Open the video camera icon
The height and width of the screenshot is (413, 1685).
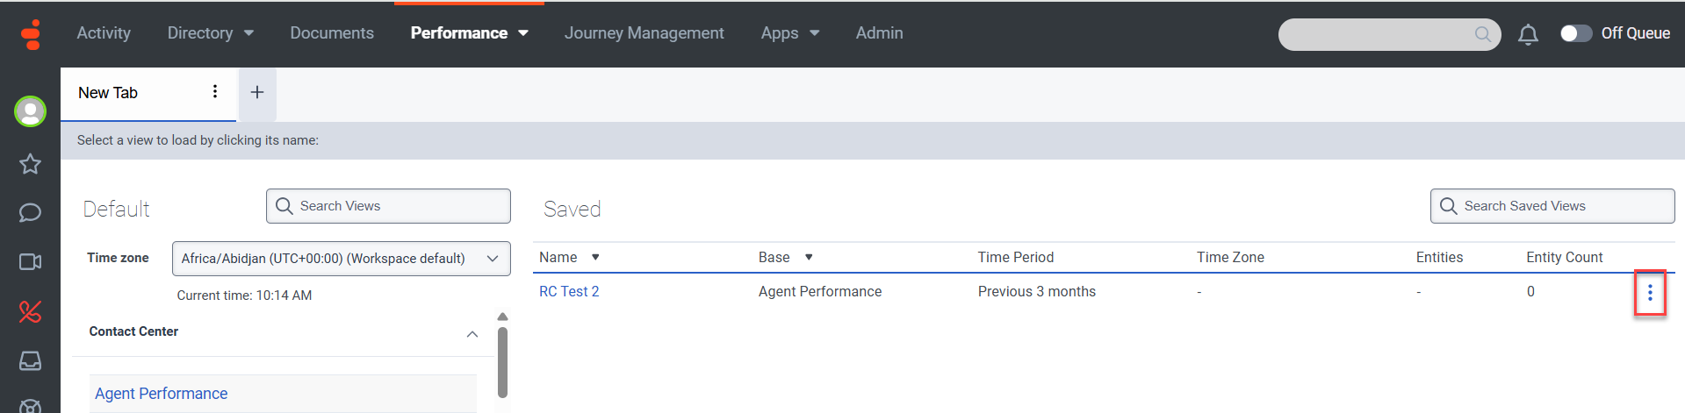[x=31, y=262]
